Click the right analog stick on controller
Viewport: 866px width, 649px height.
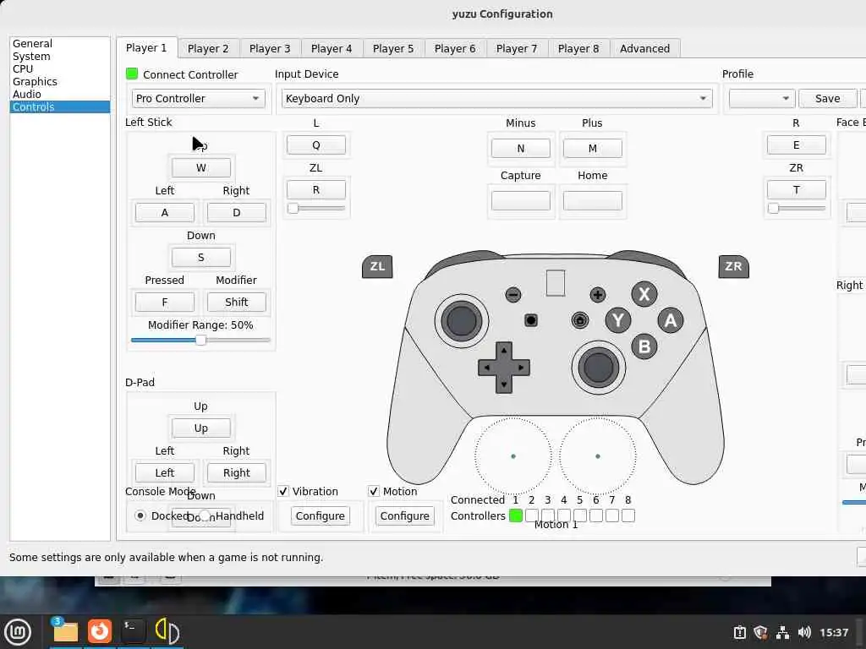pos(598,367)
